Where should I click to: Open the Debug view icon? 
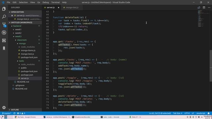pyautogui.click(x=4, y=32)
